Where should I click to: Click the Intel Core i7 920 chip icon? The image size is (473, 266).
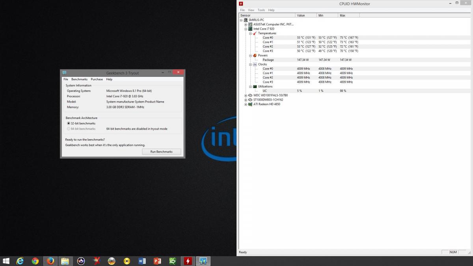(250, 29)
